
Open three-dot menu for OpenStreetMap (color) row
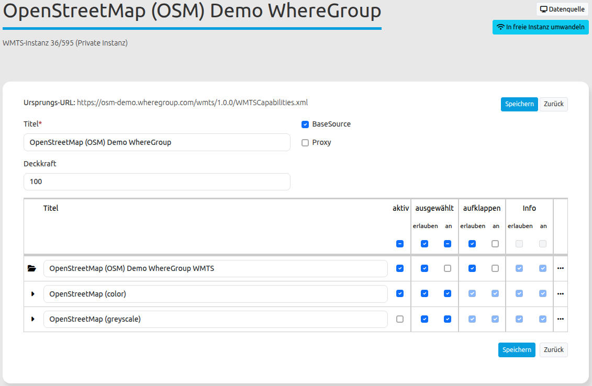point(561,294)
